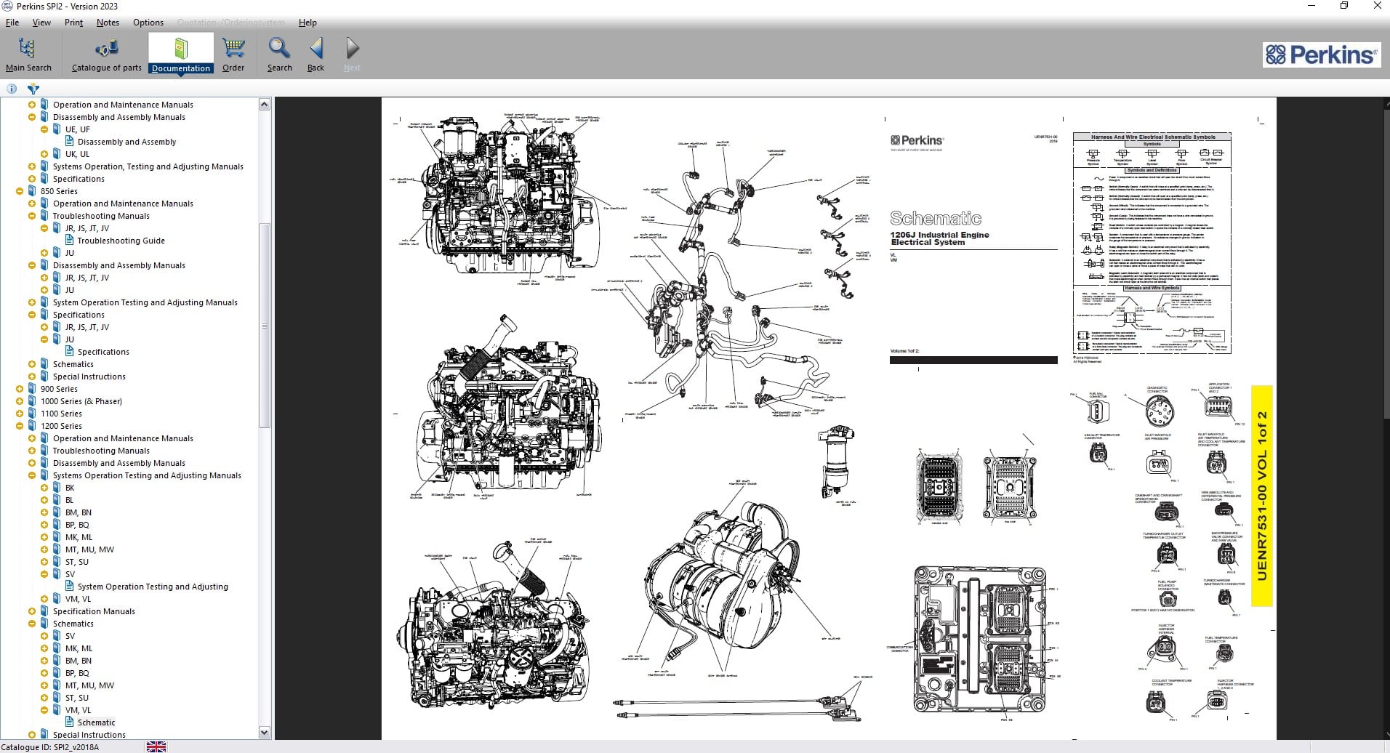Click the document icon beside Disassembly and Assembly

pos(69,142)
